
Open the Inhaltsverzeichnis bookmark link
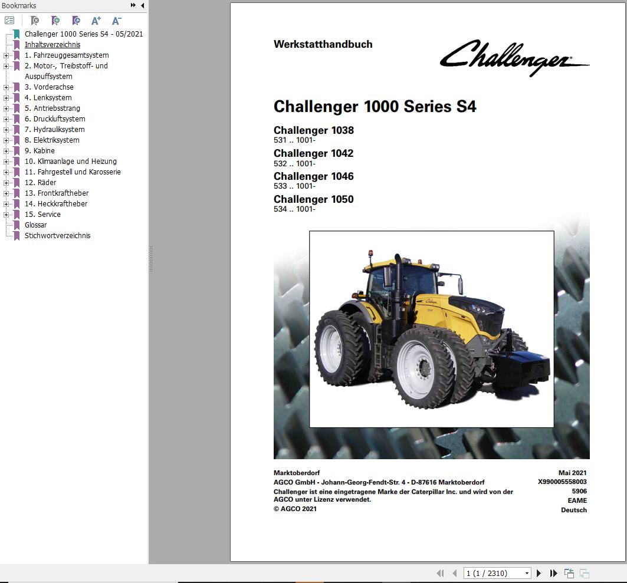pyautogui.click(x=52, y=45)
